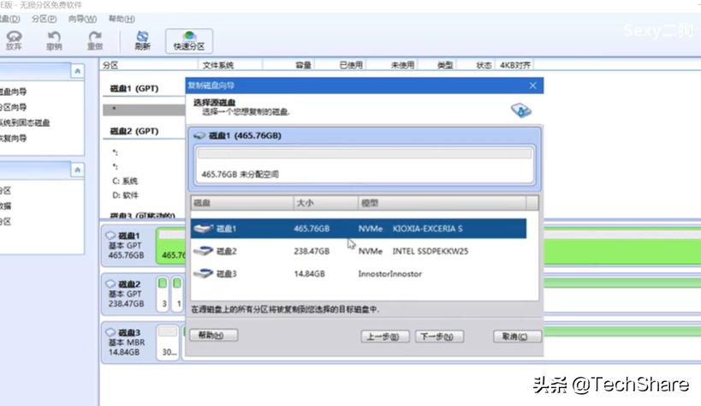Click 下一步(N) next button

(439, 337)
